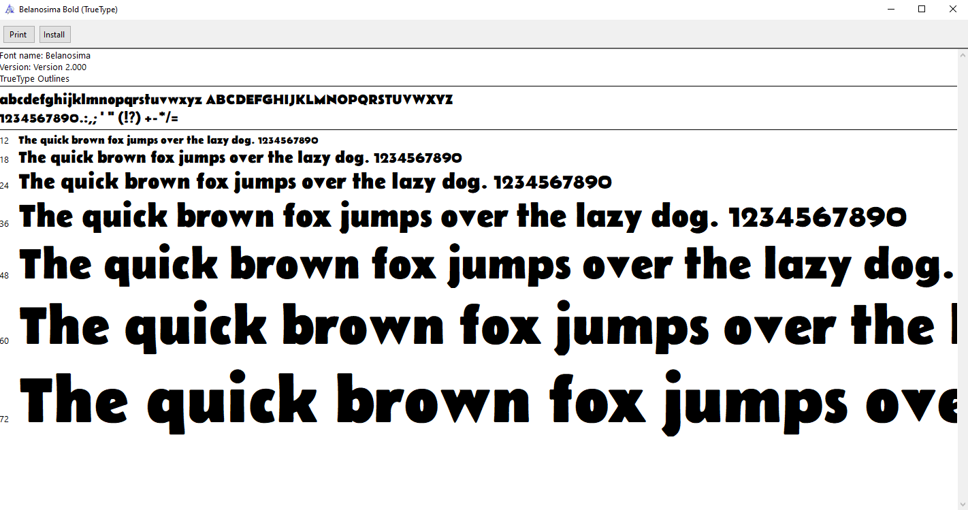Click the vertical scrollbar on right edge
Viewport: 968px width, 510px height.
pyautogui.click(x=963, y=272)
